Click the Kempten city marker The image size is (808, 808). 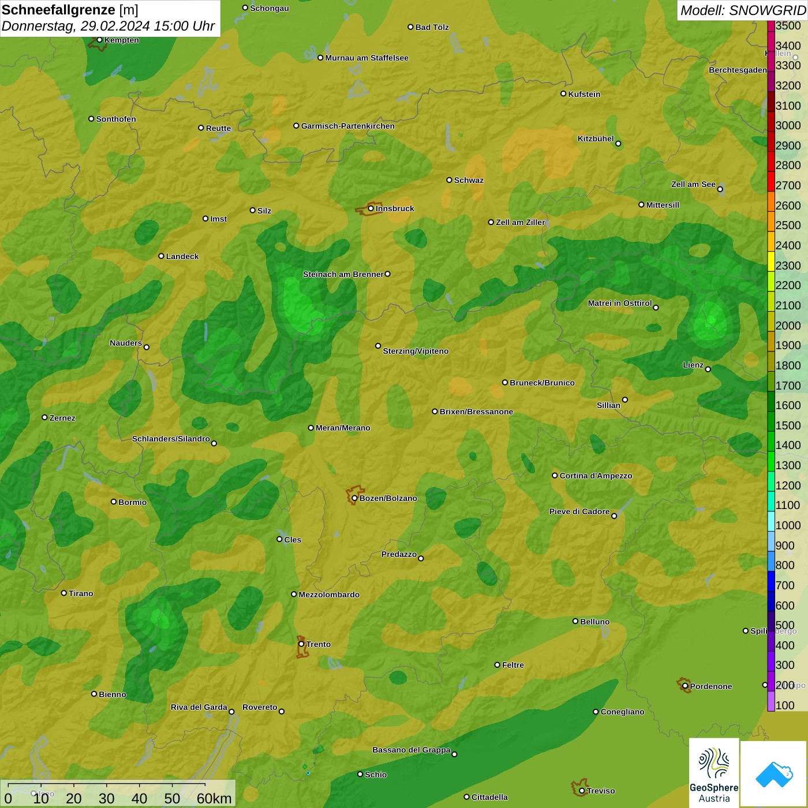tap(99, 40)
